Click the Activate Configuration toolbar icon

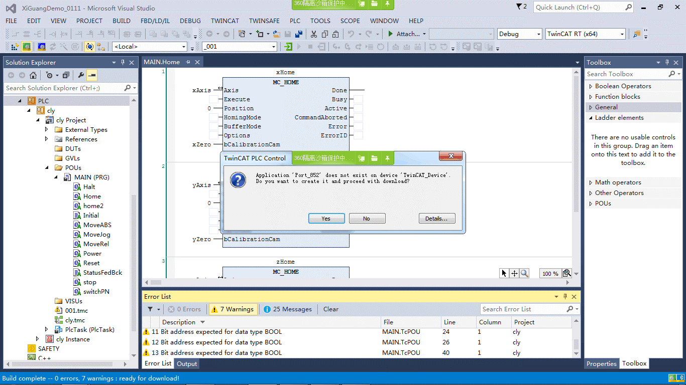tap(14, 47)
